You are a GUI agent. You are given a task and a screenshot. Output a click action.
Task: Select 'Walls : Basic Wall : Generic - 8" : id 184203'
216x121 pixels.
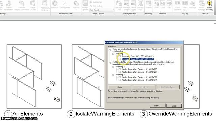point(139,69)
